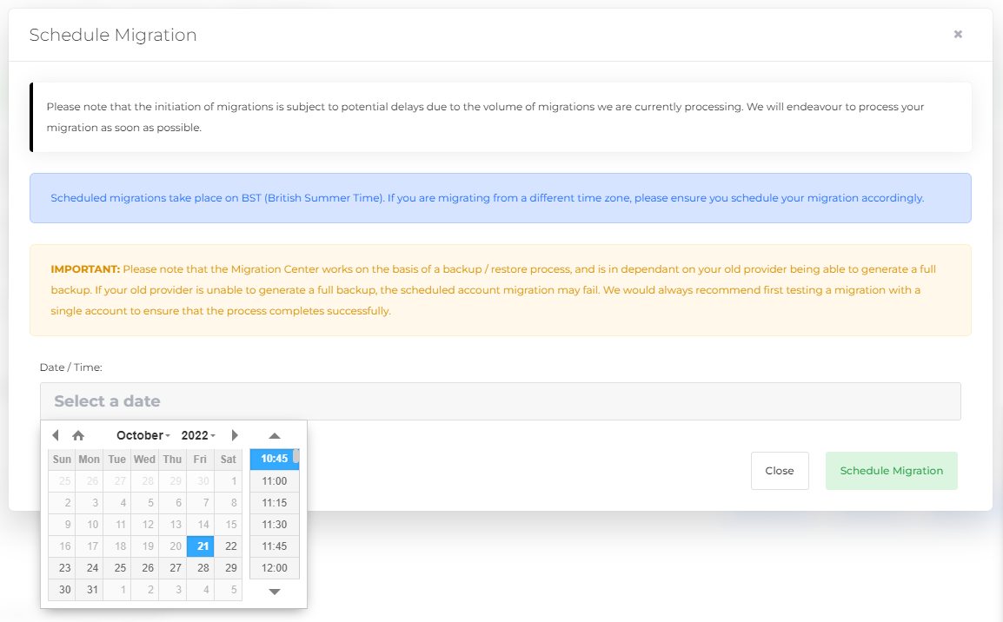
Task: Click greyed-out day 14 in calendar
Action: point(200,524)
